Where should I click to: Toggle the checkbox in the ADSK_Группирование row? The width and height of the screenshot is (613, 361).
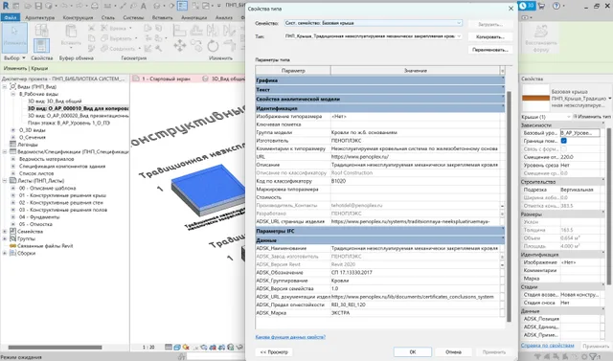502,281
